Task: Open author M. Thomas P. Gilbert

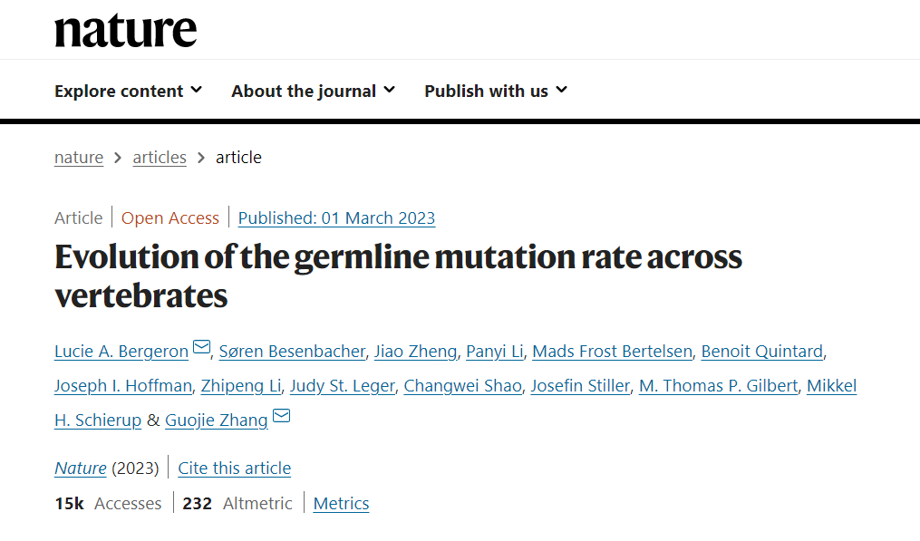Action: click(x=718, y=385)
